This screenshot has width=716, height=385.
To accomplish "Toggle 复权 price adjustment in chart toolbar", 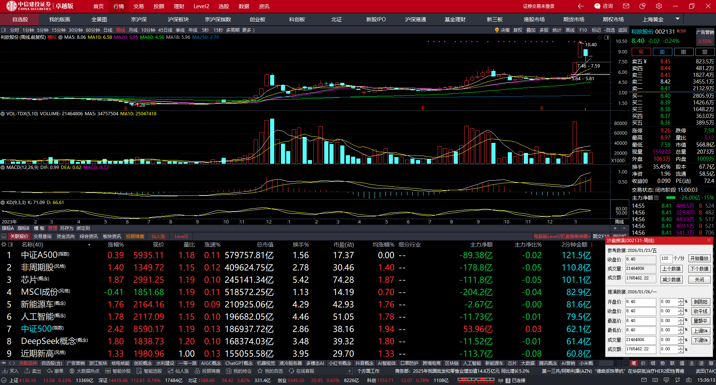I will 518,30.
